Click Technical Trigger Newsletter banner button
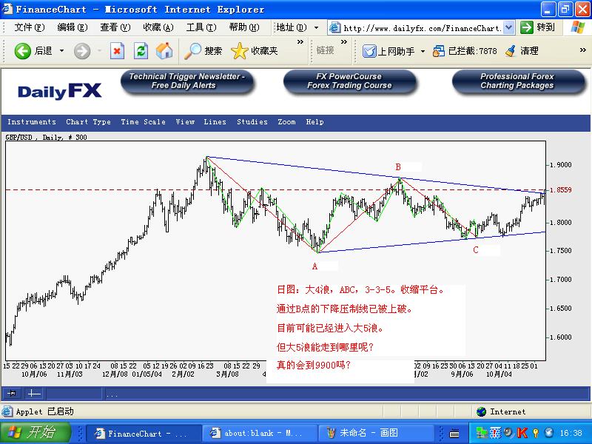The image size is (592, 444). click(187, 81)
